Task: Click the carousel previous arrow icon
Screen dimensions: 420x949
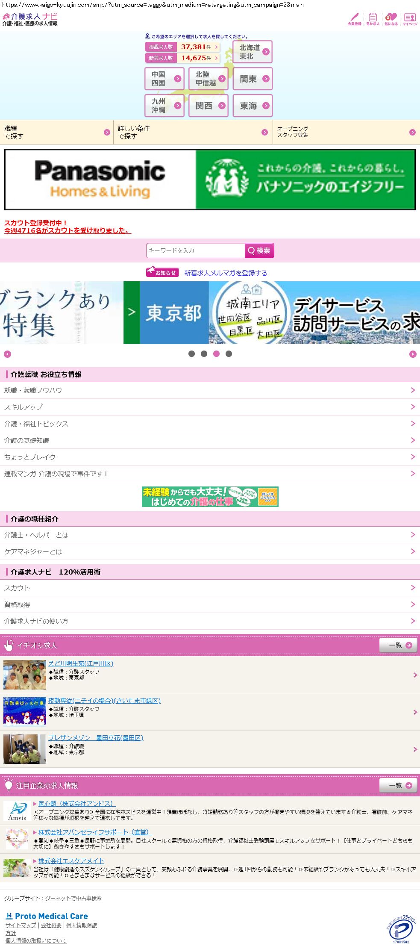Action: click(x=7, y=354)
